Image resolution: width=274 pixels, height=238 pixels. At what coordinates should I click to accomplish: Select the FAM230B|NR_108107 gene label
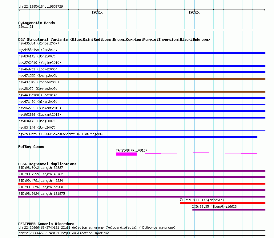pyautogui.click(x=131, y=150)
